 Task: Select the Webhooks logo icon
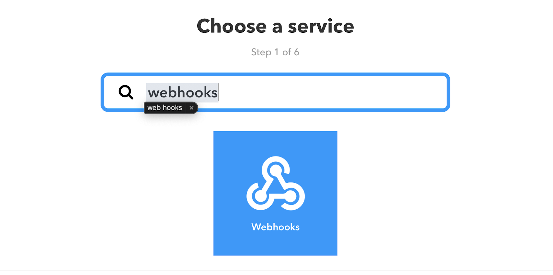pyautogui.click(x=275, y=183)
